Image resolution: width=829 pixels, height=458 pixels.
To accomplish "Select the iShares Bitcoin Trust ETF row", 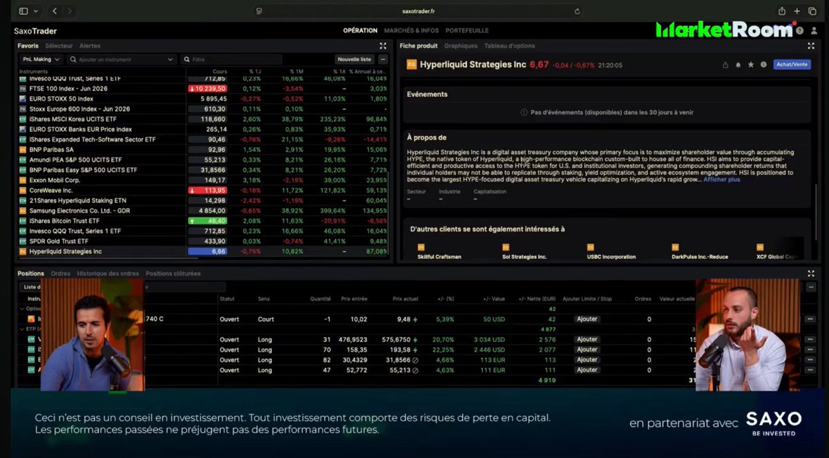I will 204,220.
